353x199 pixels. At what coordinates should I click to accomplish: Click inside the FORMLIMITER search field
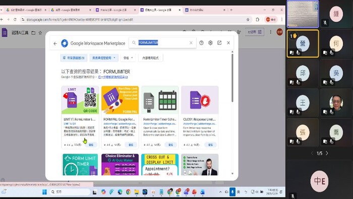(x=162, y=43)
